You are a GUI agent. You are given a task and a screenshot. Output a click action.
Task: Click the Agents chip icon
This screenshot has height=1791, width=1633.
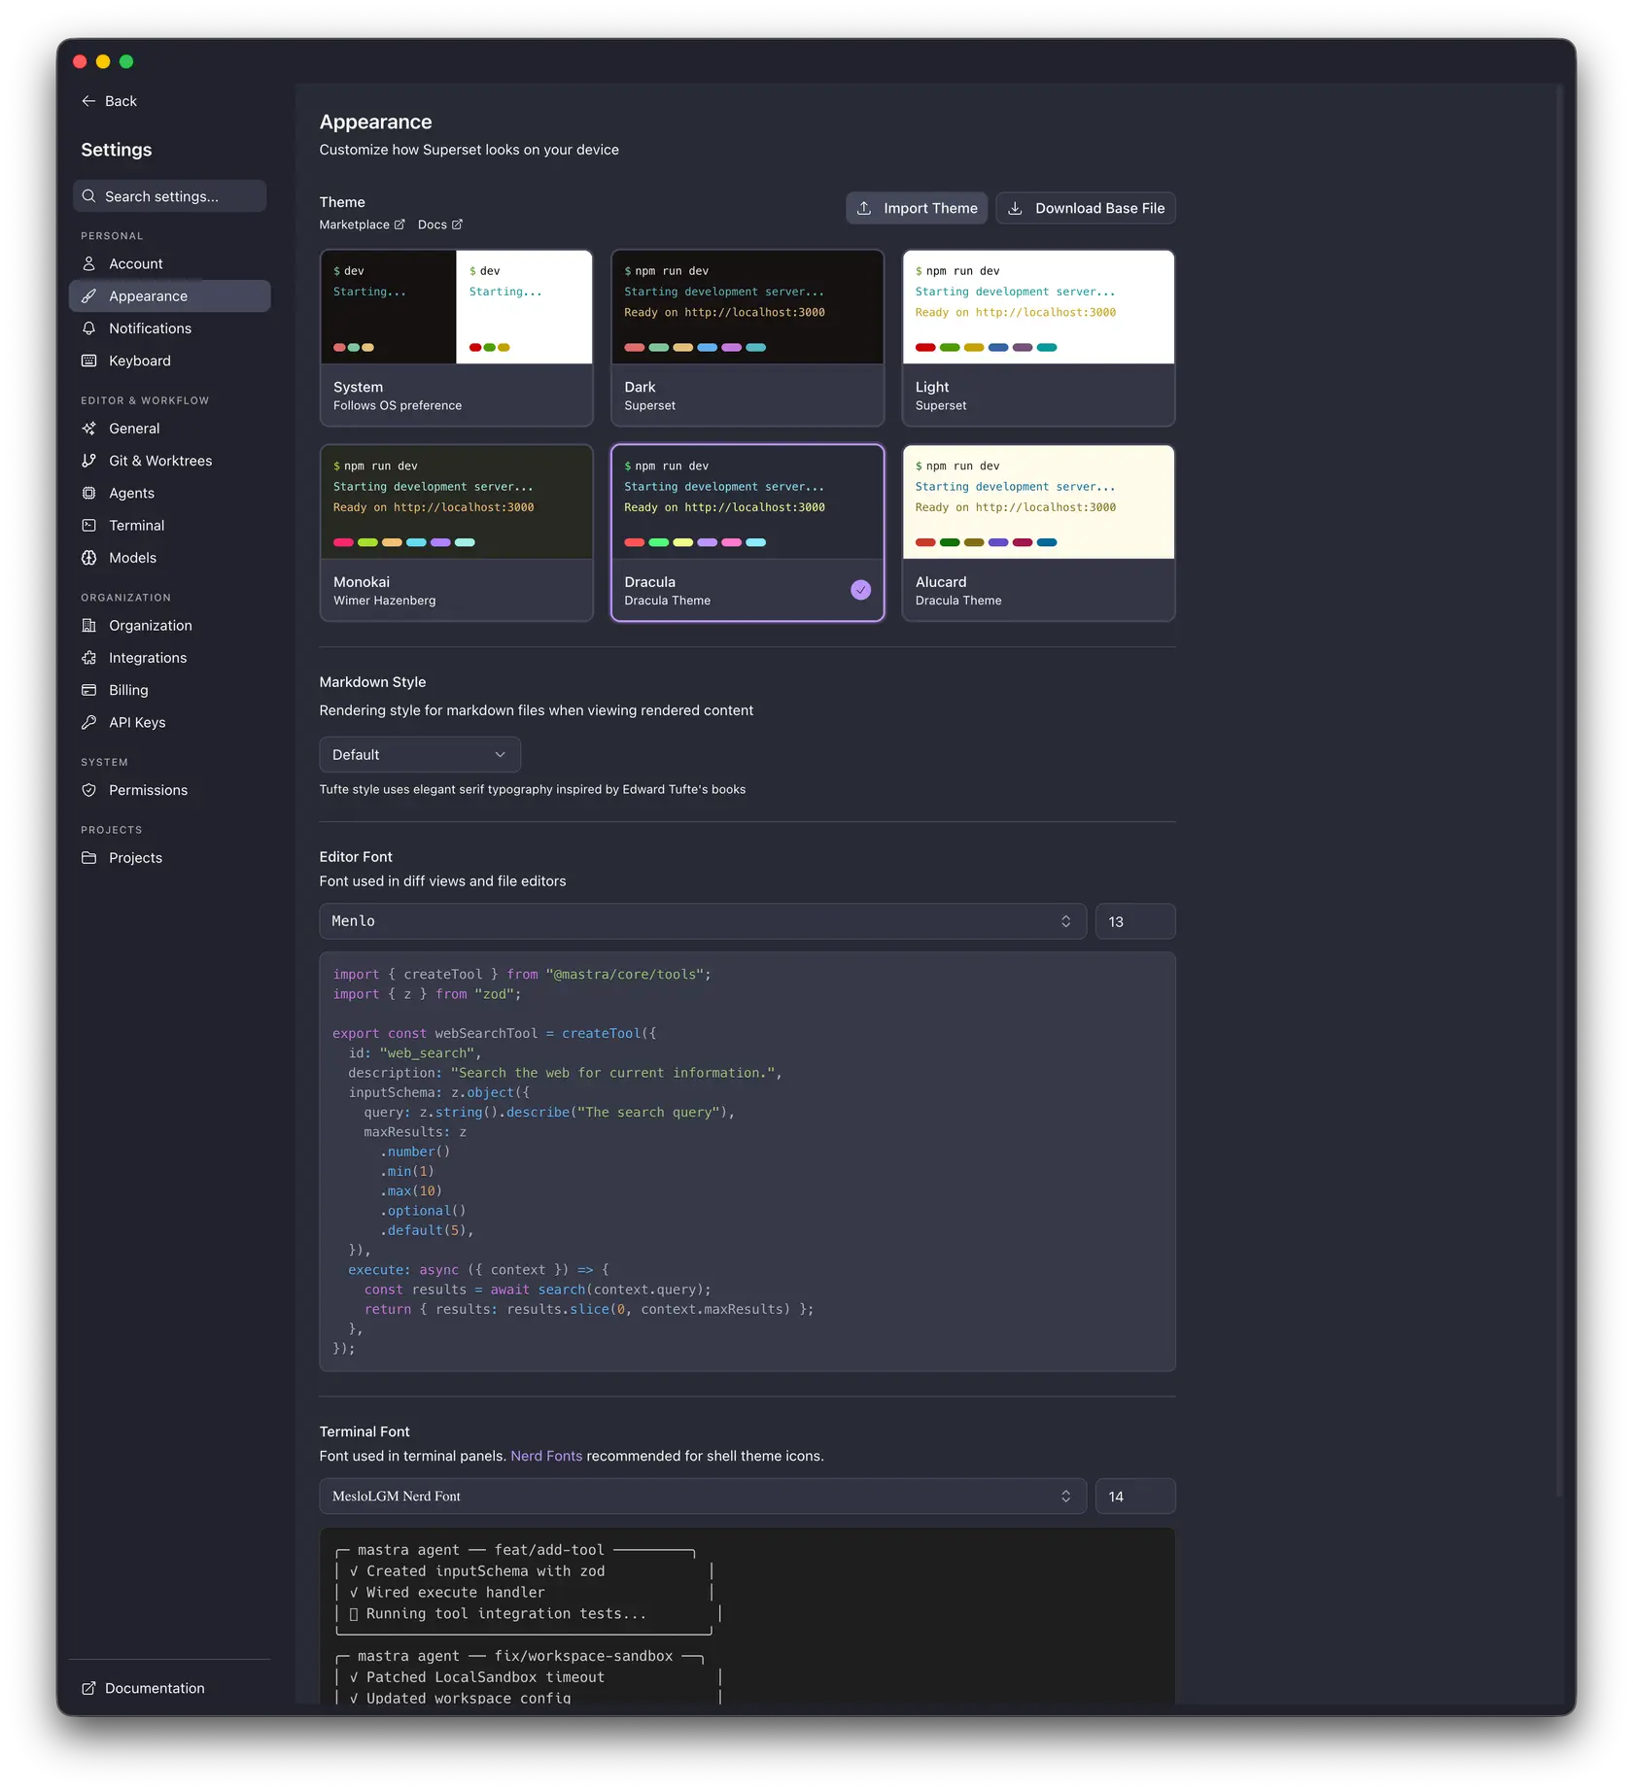pos(88,493)
